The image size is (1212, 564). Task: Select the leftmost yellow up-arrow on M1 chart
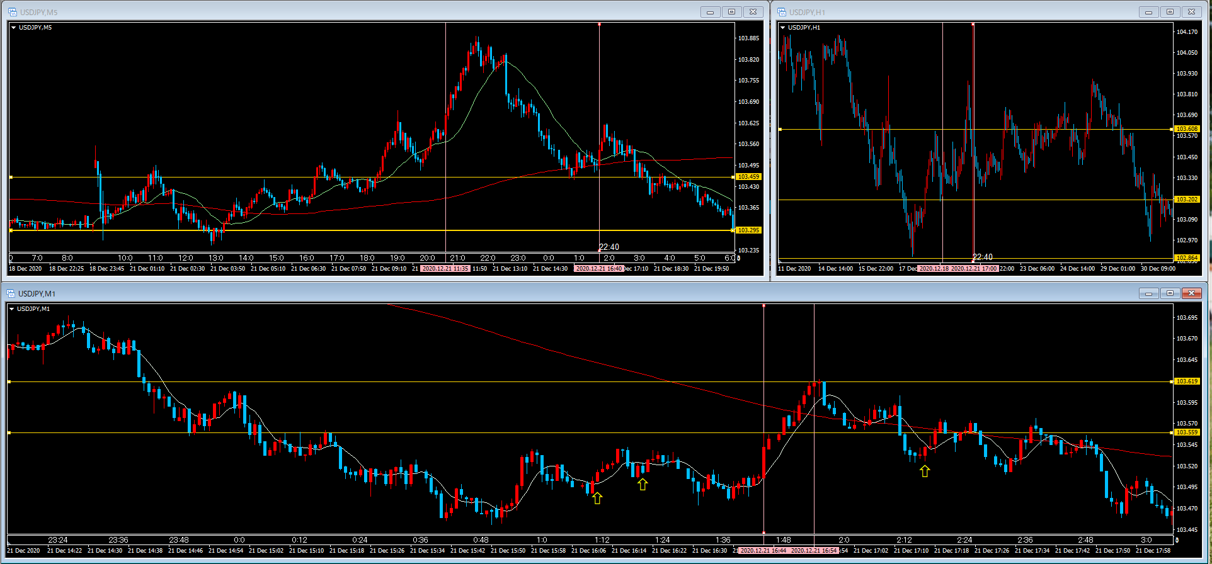597,498
